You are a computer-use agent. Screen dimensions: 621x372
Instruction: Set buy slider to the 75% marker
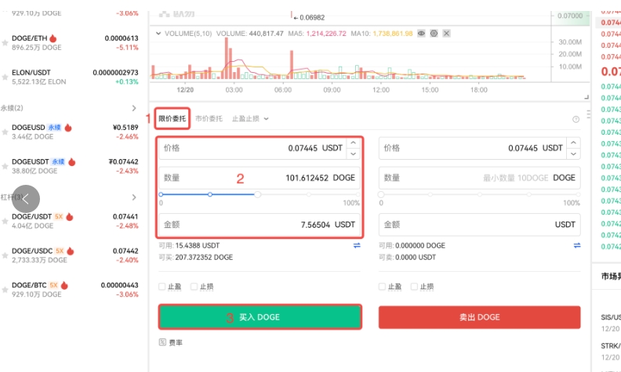pyautogui.click(x=308, y=194)
